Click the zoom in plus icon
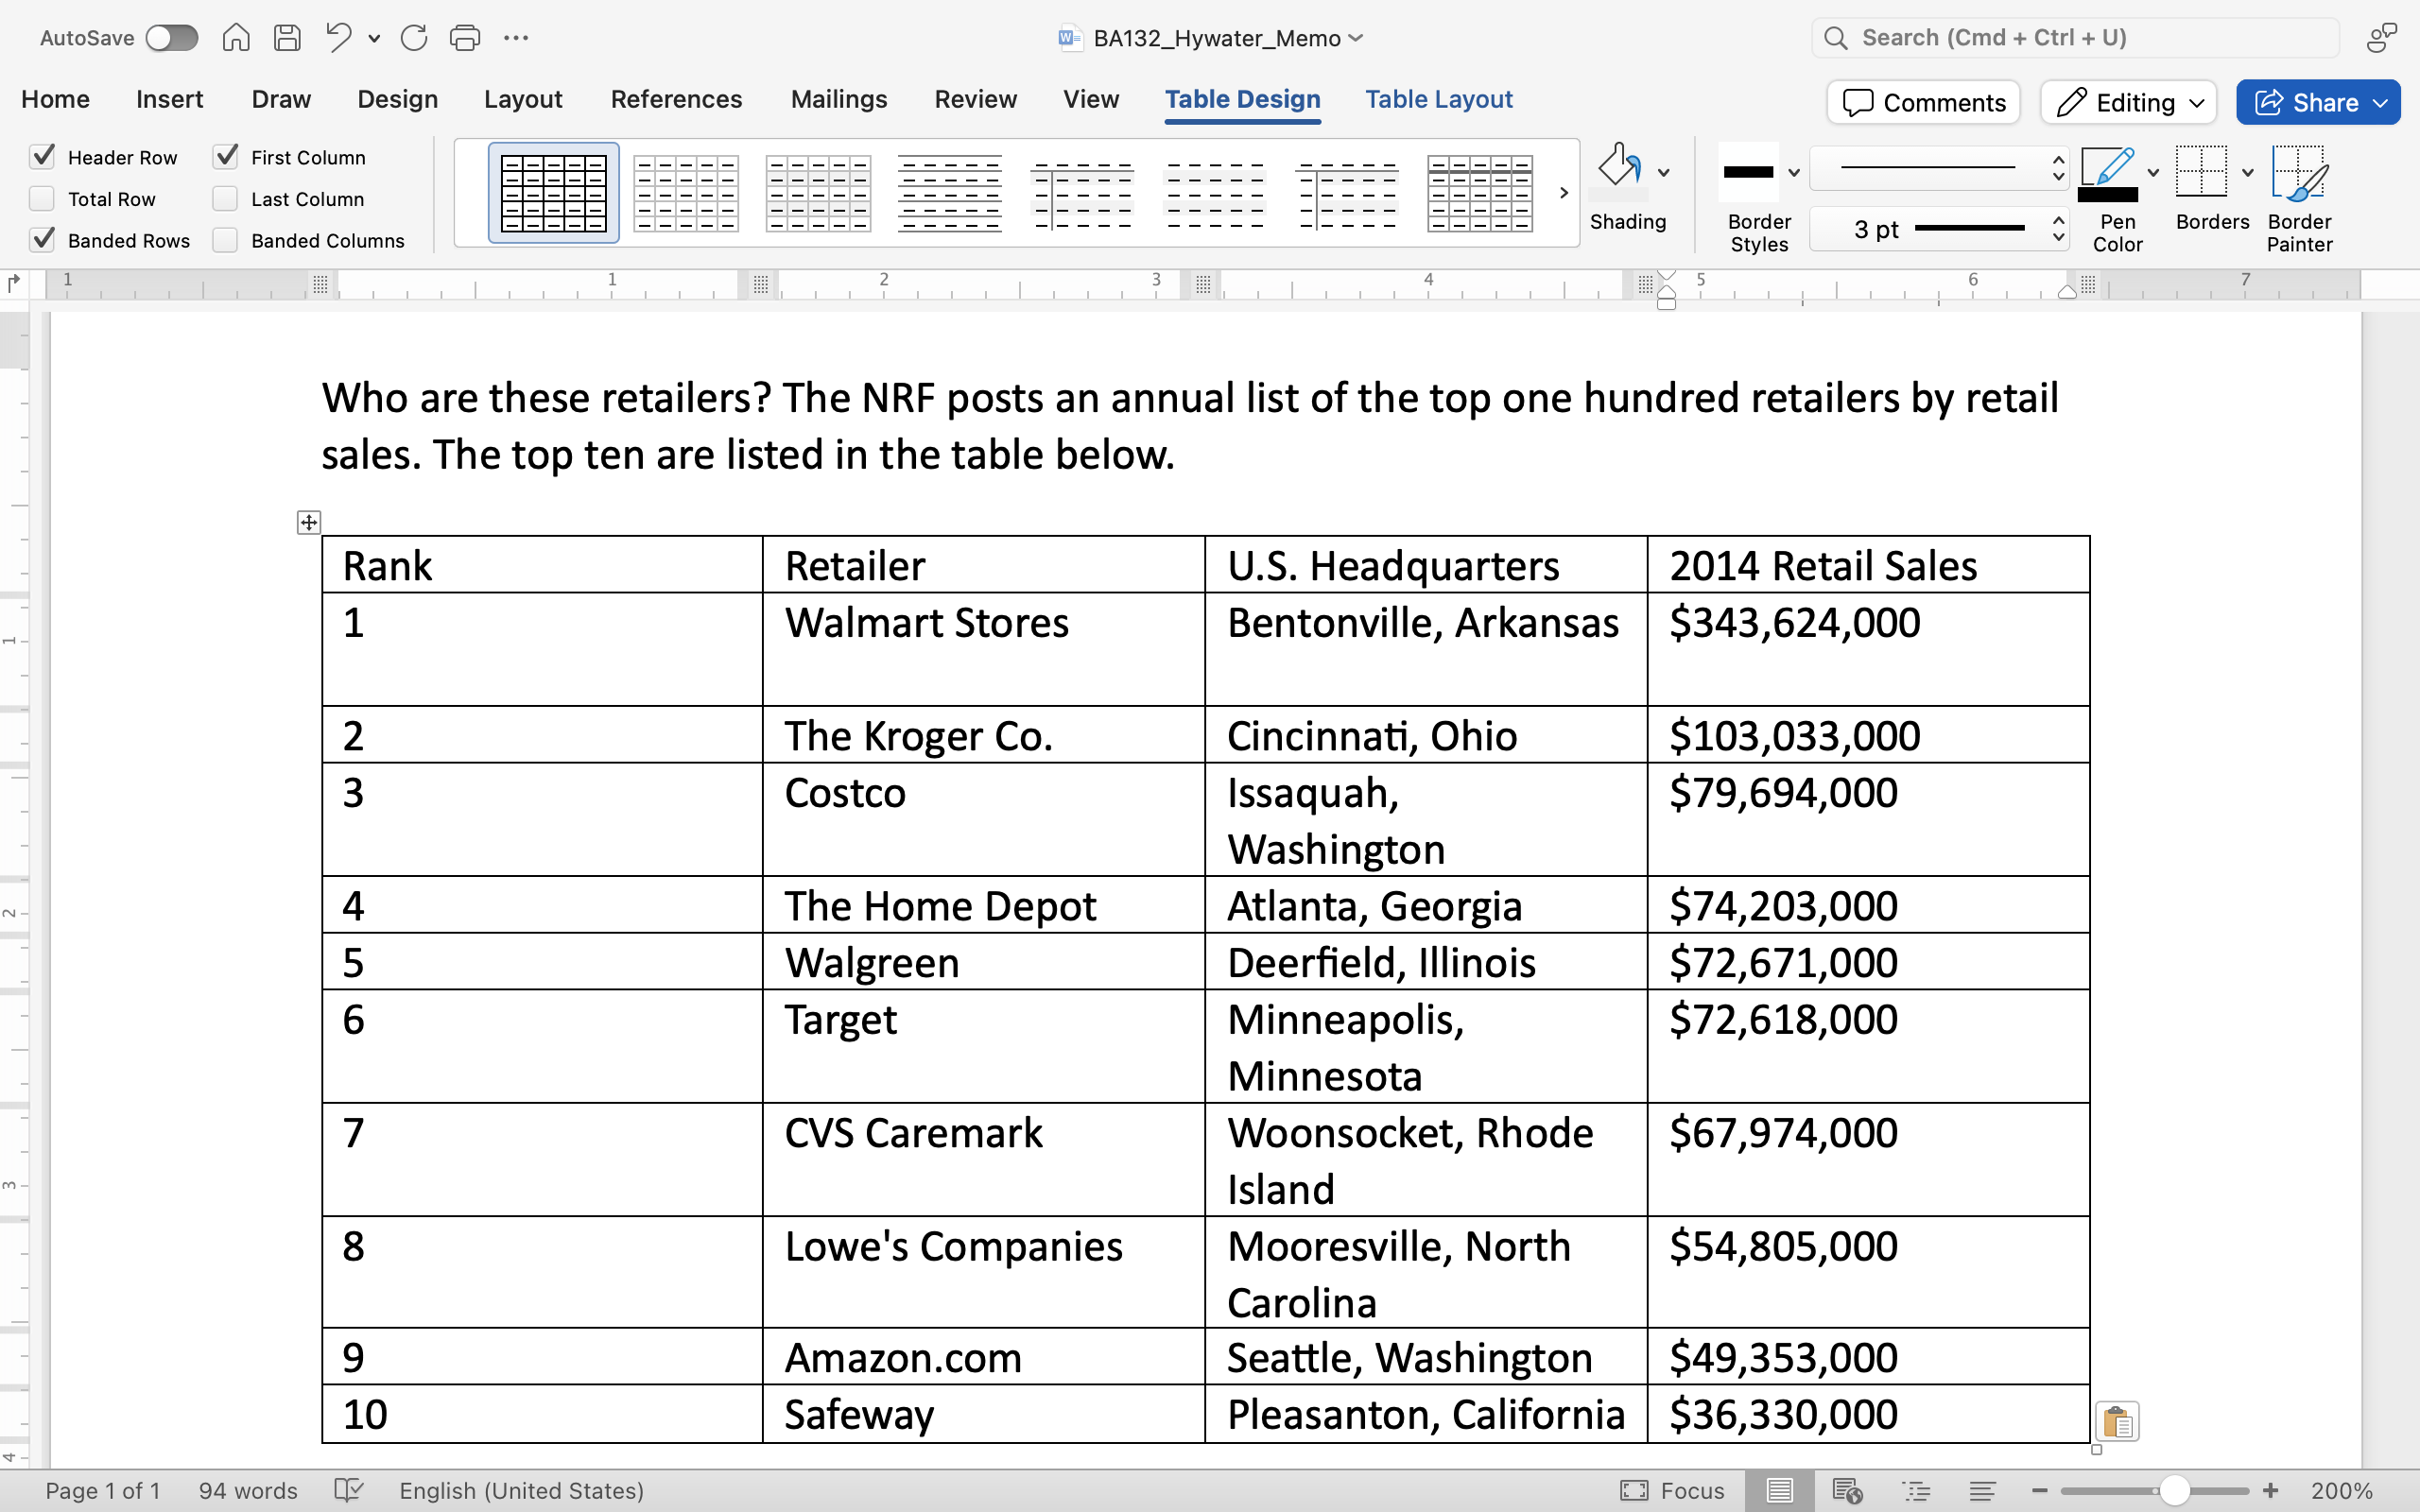Image resolution: width=2420 pixels, height=1512 pixels. point(2271,1491)
